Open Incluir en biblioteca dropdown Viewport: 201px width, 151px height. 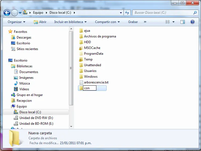(70, 22)
